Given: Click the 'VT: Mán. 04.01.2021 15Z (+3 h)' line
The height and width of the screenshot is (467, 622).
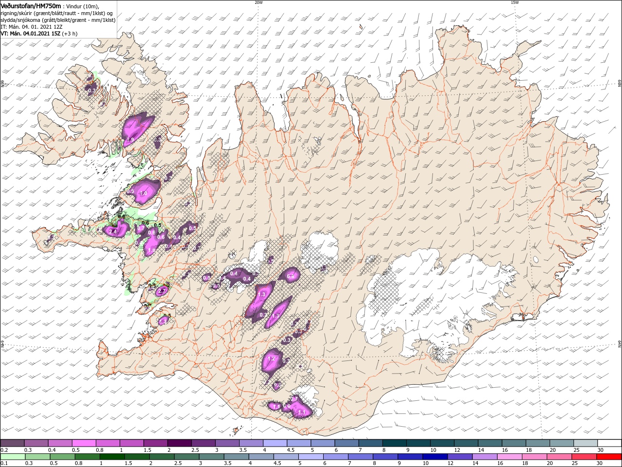Looking at the screenshot, I should (x=38, y=34).
